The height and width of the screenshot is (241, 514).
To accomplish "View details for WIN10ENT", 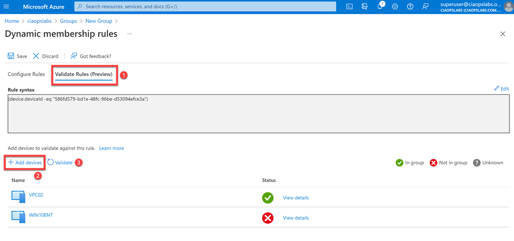I will pyautogui.click(x=296, y=218).
